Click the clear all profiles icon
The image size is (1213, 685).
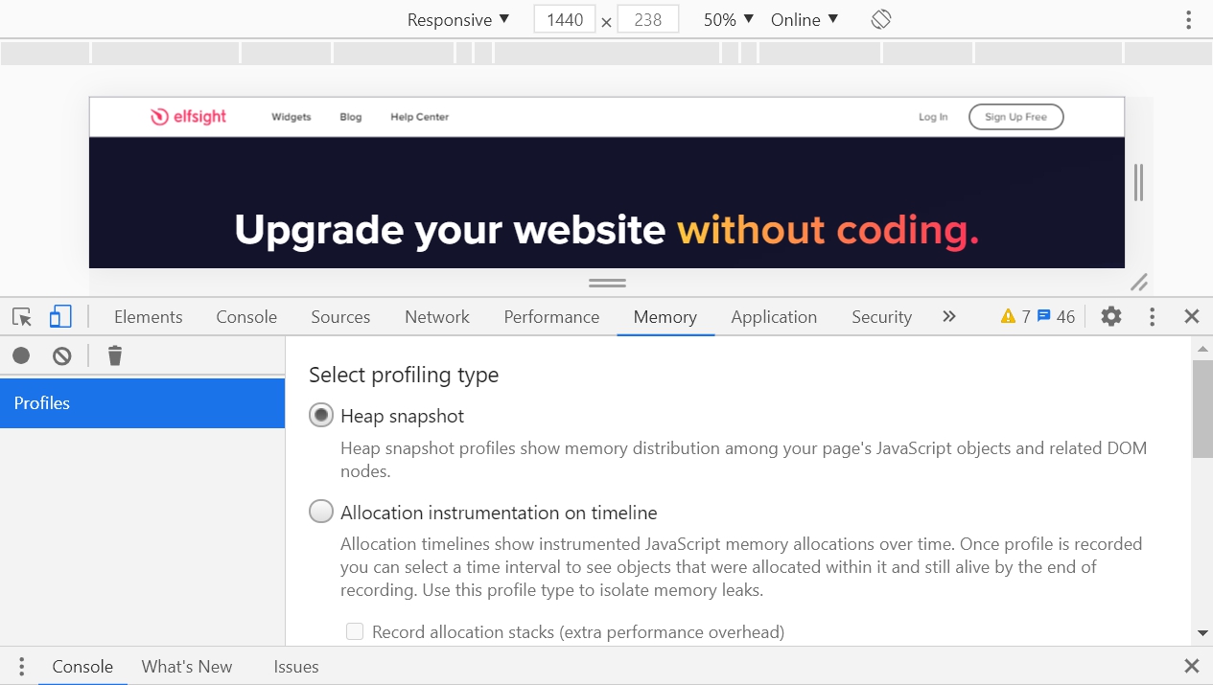coord(61,355)
